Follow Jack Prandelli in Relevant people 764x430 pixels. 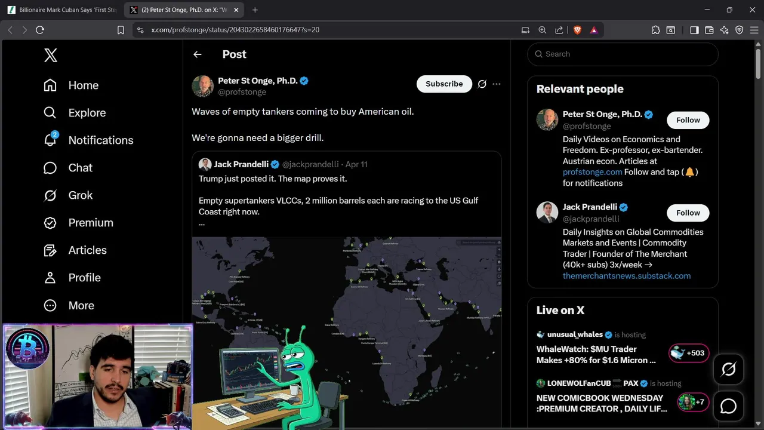pyautogui.click(x=688, y=213)
